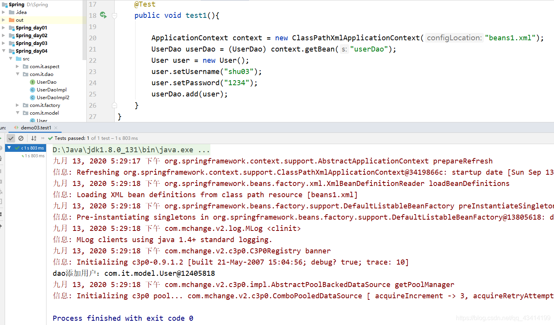Place cursor on the "userDao" string
This screenshot has height=325, width=554.
369,49
